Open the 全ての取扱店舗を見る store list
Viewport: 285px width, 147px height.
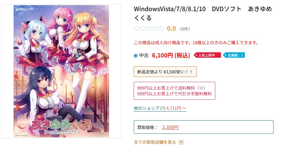[155, 142]
